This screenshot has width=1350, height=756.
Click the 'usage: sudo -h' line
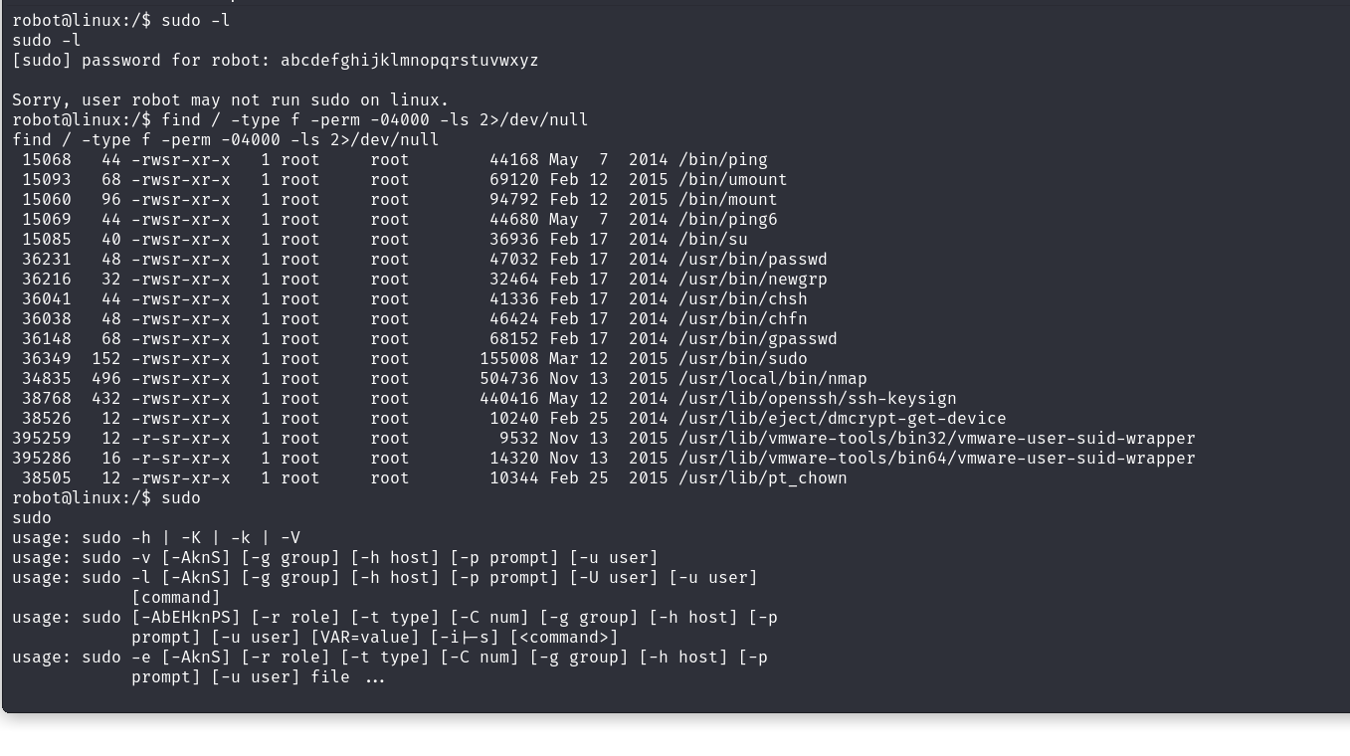156,538
